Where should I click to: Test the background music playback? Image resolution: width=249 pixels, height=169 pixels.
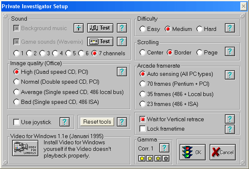click(100, 28)
